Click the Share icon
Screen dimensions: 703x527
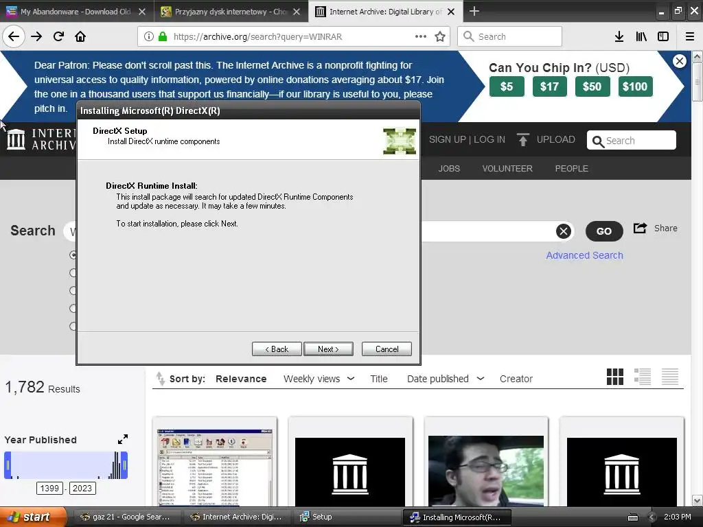[x=641, y=228]
